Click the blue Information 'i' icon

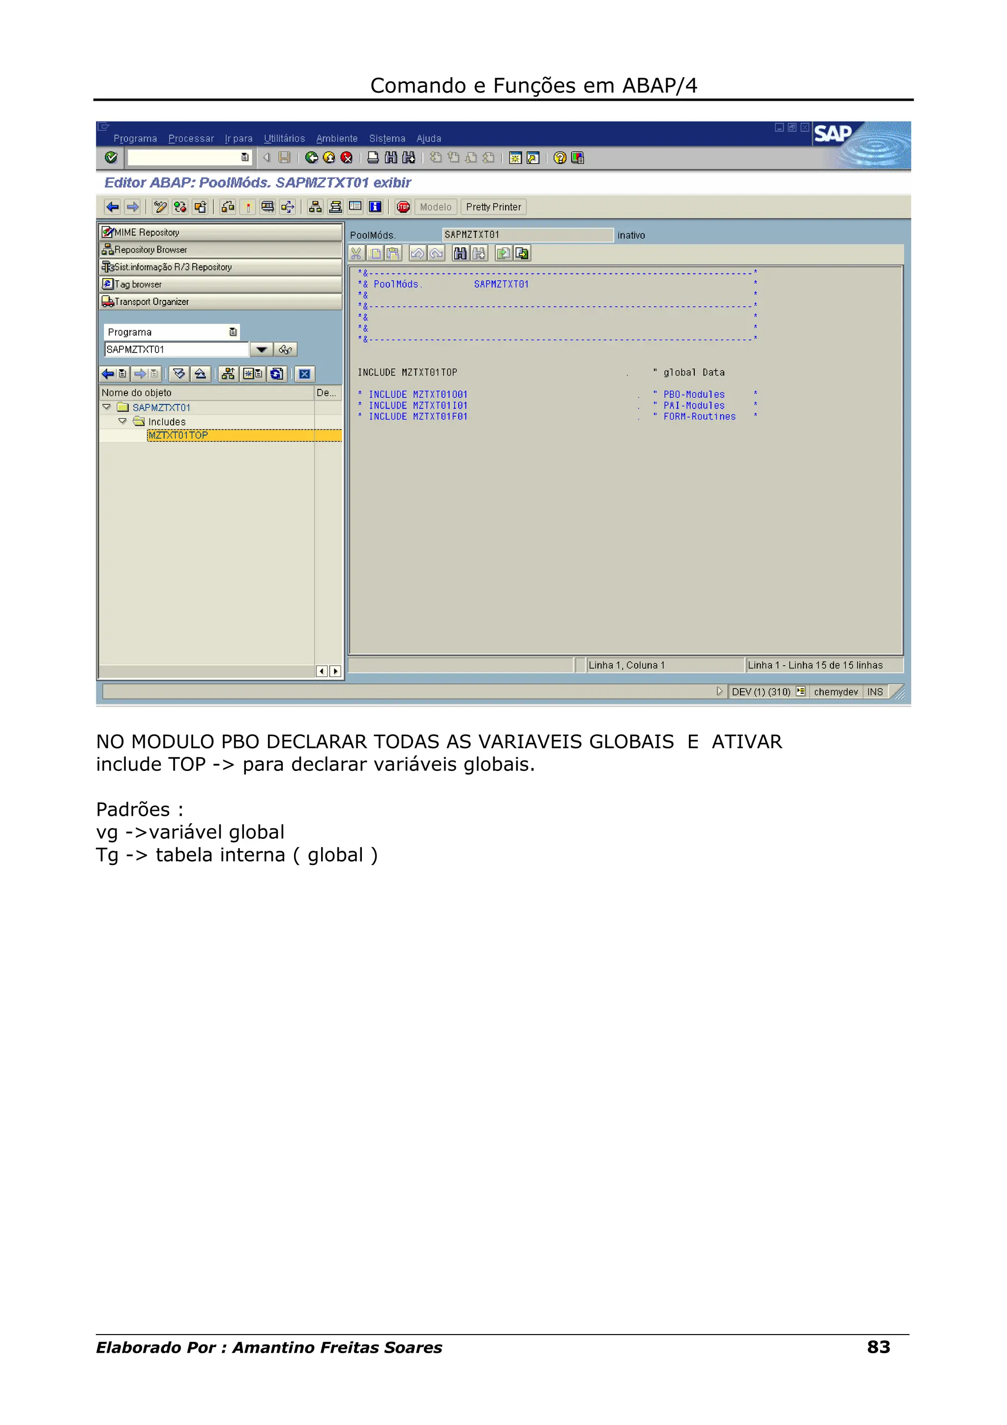375,207
